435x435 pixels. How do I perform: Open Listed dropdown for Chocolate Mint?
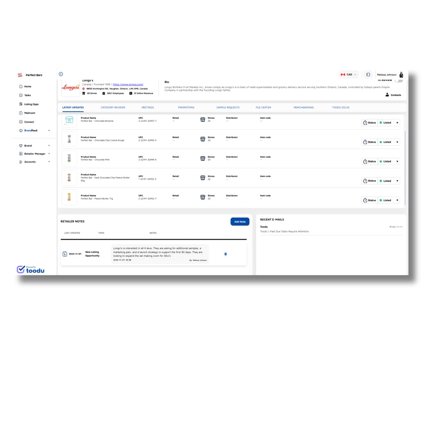[x=389, y=161]
